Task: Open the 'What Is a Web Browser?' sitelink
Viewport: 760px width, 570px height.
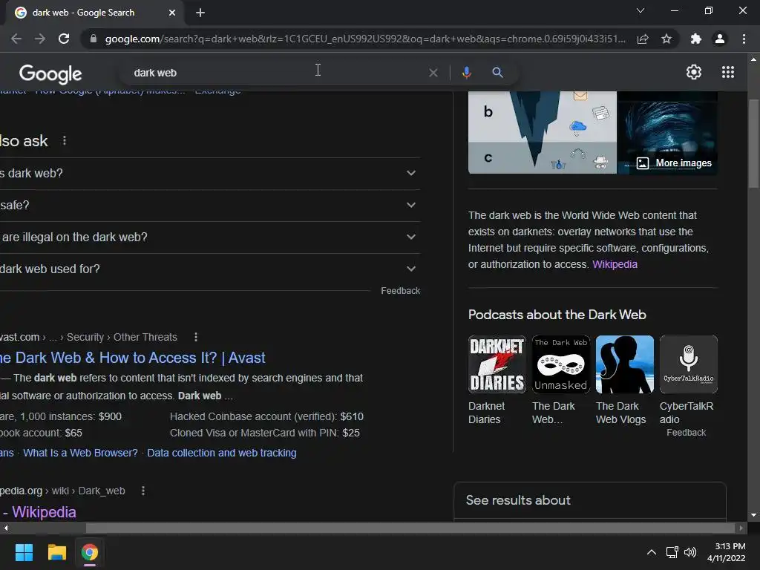Action: click(x=80, y=453)
